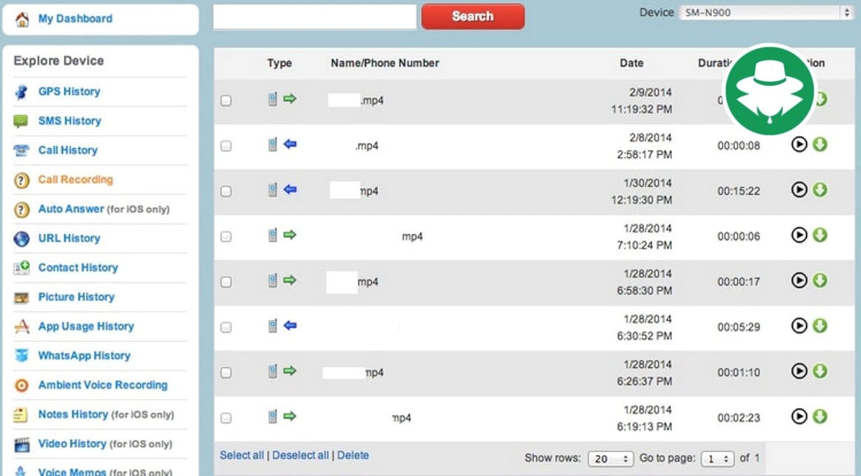Play the 00:05:29 duration recording

coord(799,326)
